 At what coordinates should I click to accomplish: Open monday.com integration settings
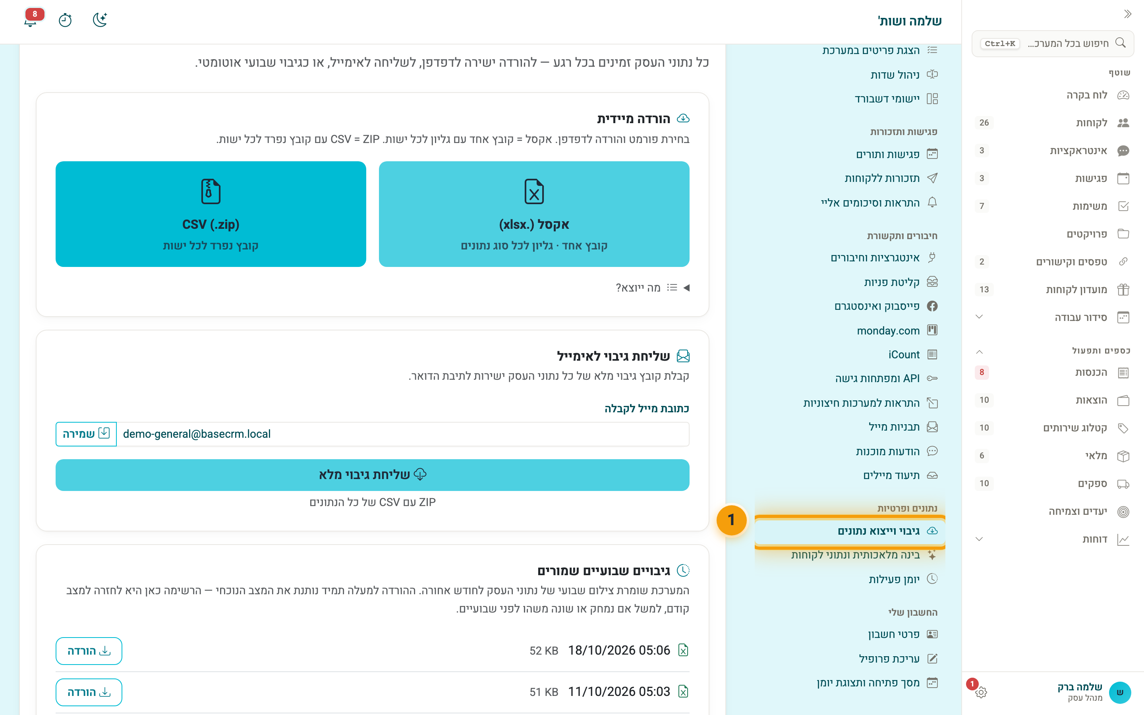[x=888, y=330]
